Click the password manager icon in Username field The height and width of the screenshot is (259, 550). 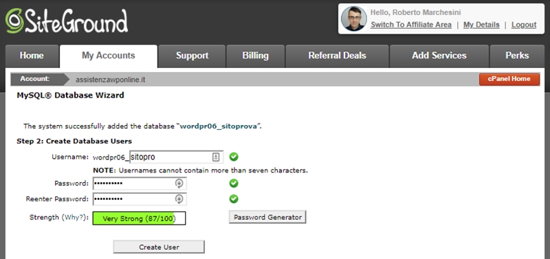pos(216,157)
